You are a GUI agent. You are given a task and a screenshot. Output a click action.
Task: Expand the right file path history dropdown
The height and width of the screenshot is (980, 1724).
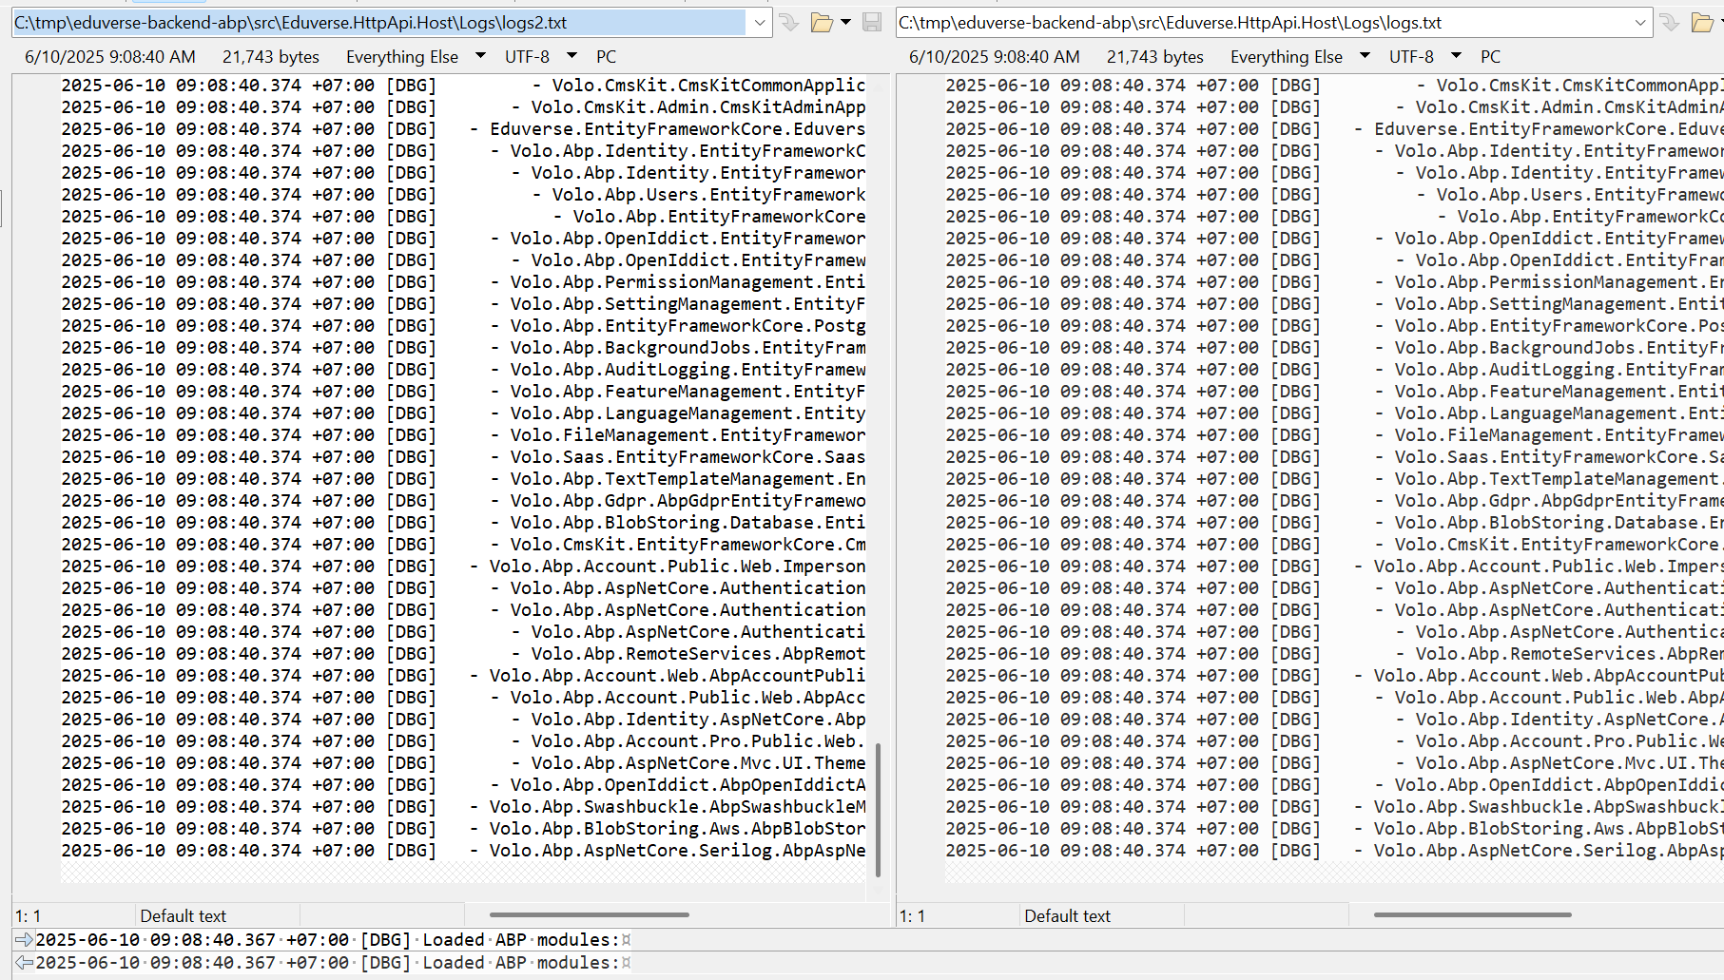point(1640,23)
